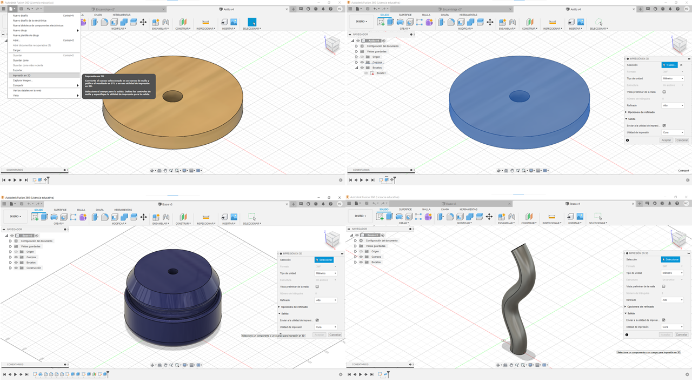Click Cancelar in Base v3 print dialog
692x389 pixels.
[x=335, y=335]
